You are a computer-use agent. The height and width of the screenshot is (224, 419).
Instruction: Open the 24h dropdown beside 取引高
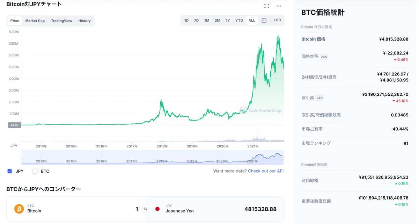pos(319,98)
